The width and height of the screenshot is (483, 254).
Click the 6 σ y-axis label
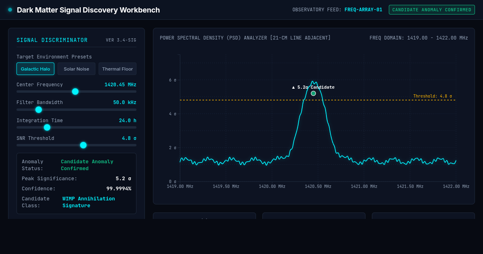[173, 80]
